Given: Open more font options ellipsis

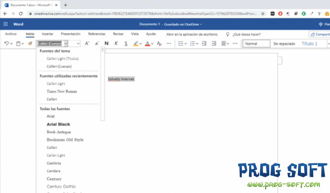Looking at the screenshot, I should click(x=169, y=43).
